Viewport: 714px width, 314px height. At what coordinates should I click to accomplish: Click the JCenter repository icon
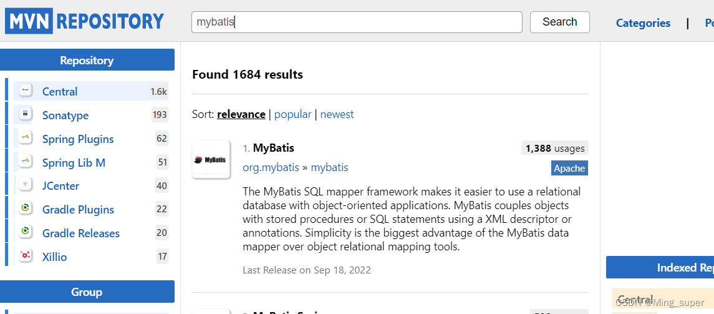(x=26, y=185)
